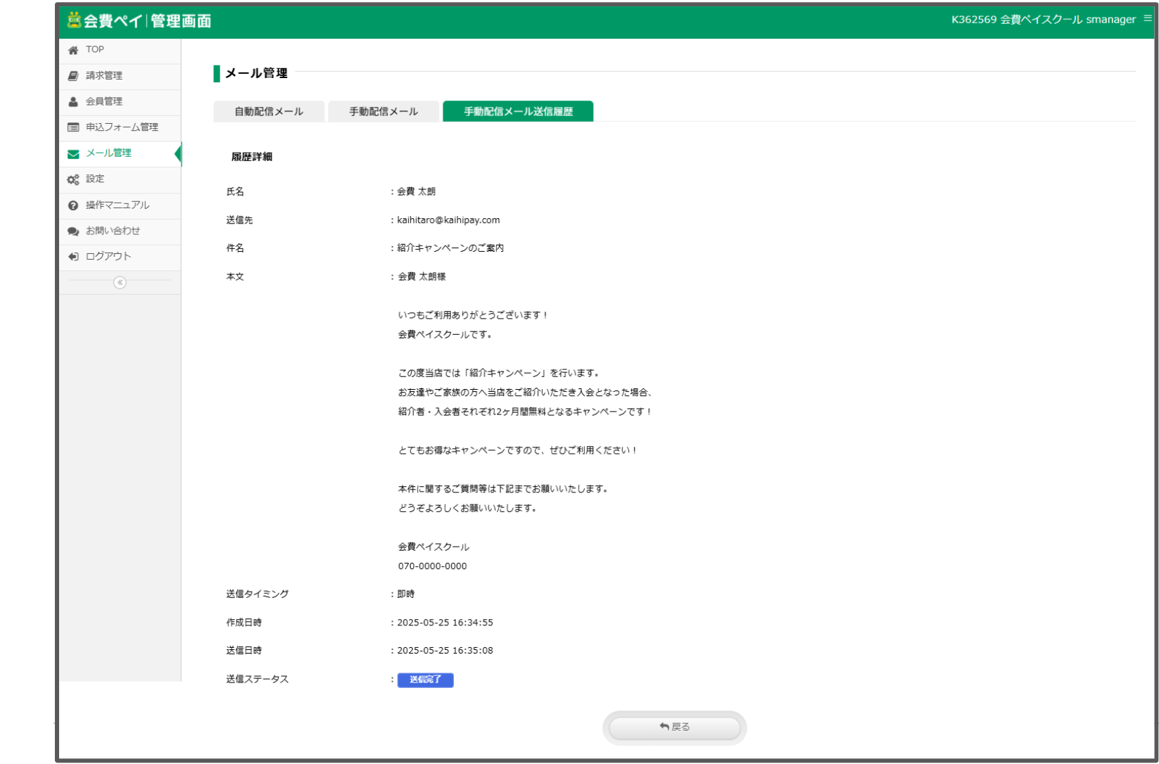The height and width of the screenshot is (764, 1159).
Task: Open 設定 using the gear icon
Action: pyautogui.click(x=72, y=179)
